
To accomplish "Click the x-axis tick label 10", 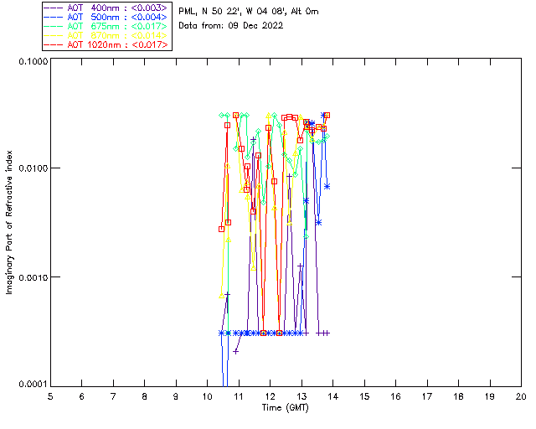I will coord(207,396).
